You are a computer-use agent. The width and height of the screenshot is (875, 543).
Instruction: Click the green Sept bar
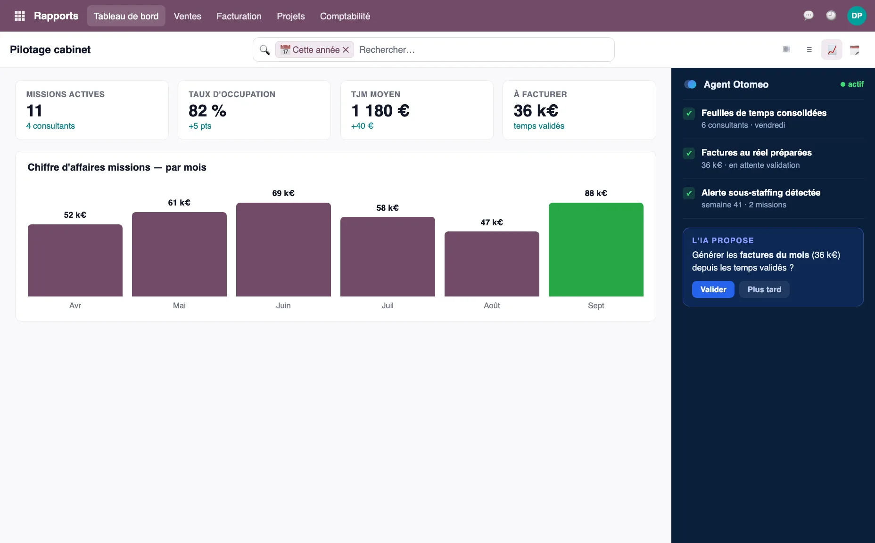pyautogui.click(x=596, y=249)
